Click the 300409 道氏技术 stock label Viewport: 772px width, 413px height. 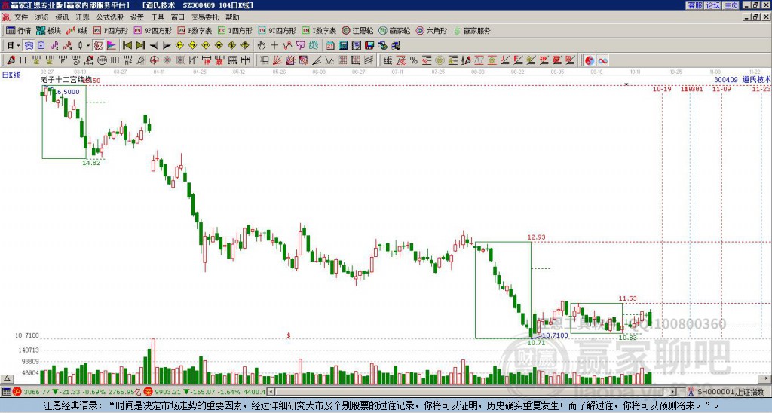(743, 79)
